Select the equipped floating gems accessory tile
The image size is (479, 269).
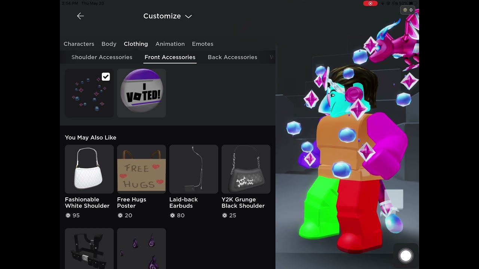pos(89,93)
